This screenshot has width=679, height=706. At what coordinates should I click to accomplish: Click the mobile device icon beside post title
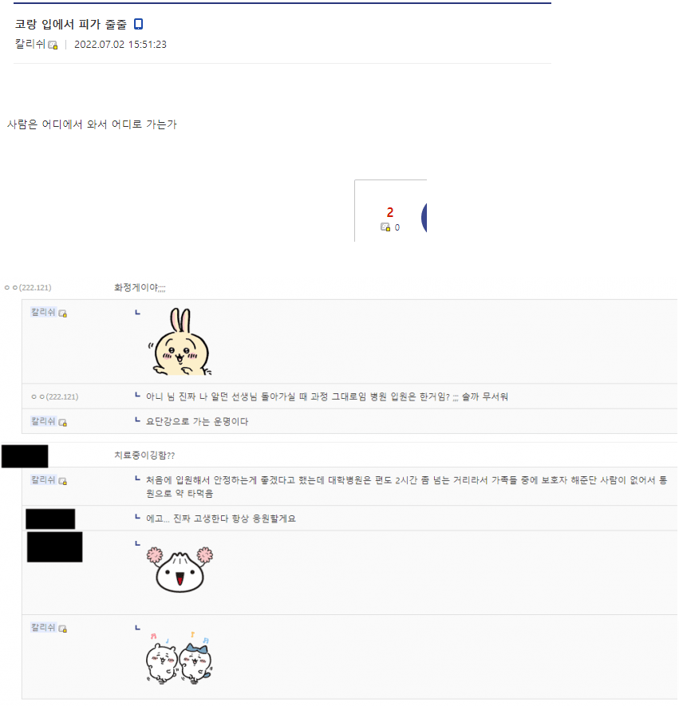[138, 24]
